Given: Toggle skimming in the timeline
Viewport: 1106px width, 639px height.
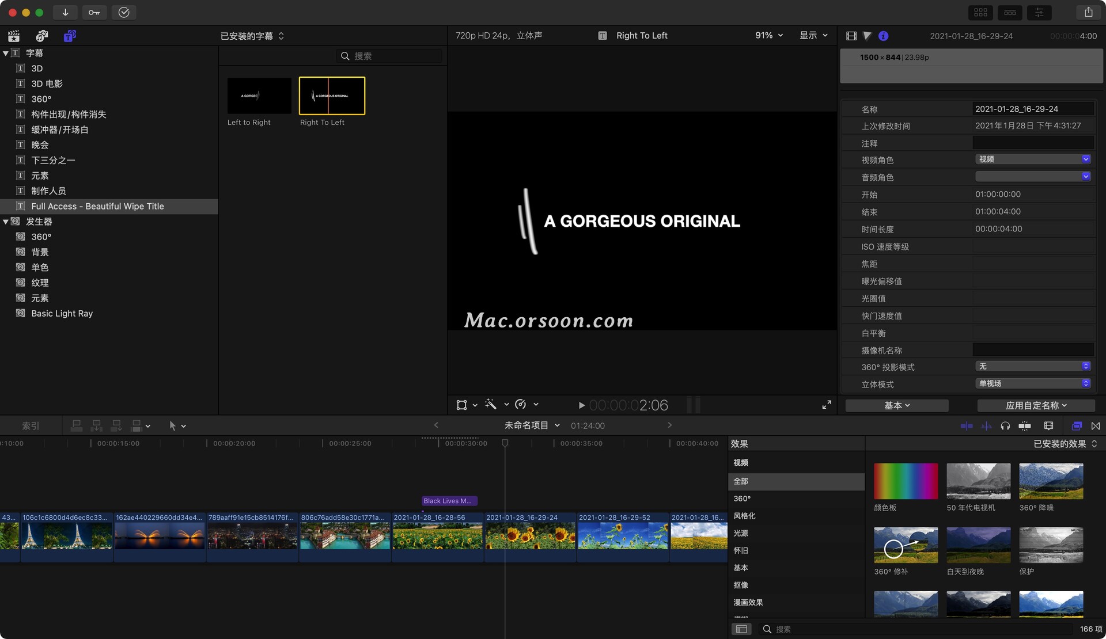Looking at the screenshot, I should click(967, 426).
